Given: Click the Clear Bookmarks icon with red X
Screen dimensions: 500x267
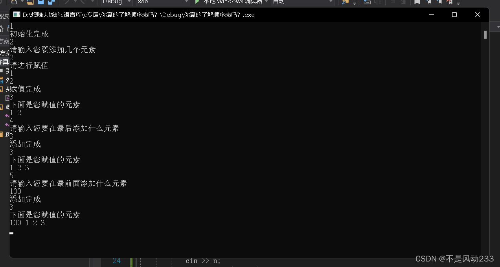Looking at the screenshot, I should tap(449, 2).
